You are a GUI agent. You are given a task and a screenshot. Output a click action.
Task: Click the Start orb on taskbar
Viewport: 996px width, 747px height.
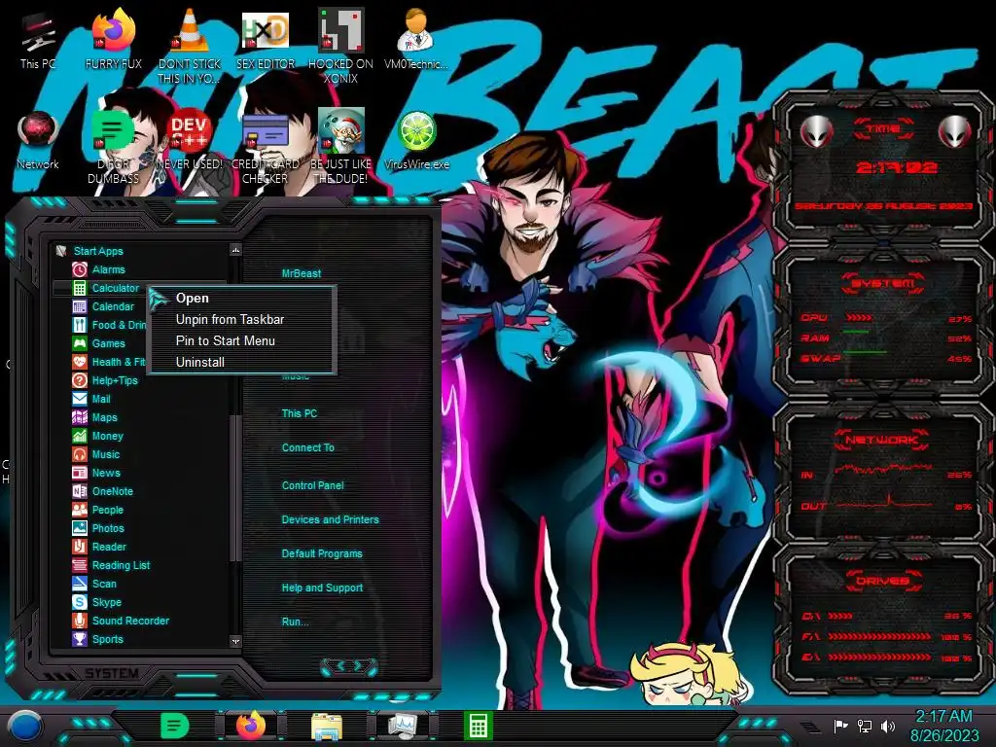click(26, 726)
